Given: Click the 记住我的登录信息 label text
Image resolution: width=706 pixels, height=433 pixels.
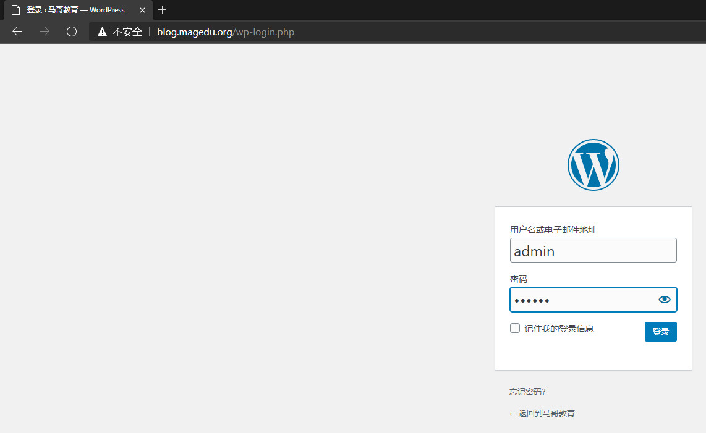Looking at the screenshot, I should 559,329.
